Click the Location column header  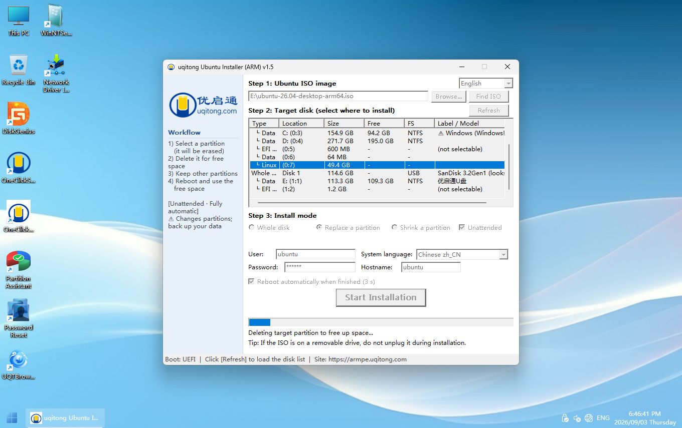[x=302, y=123]
